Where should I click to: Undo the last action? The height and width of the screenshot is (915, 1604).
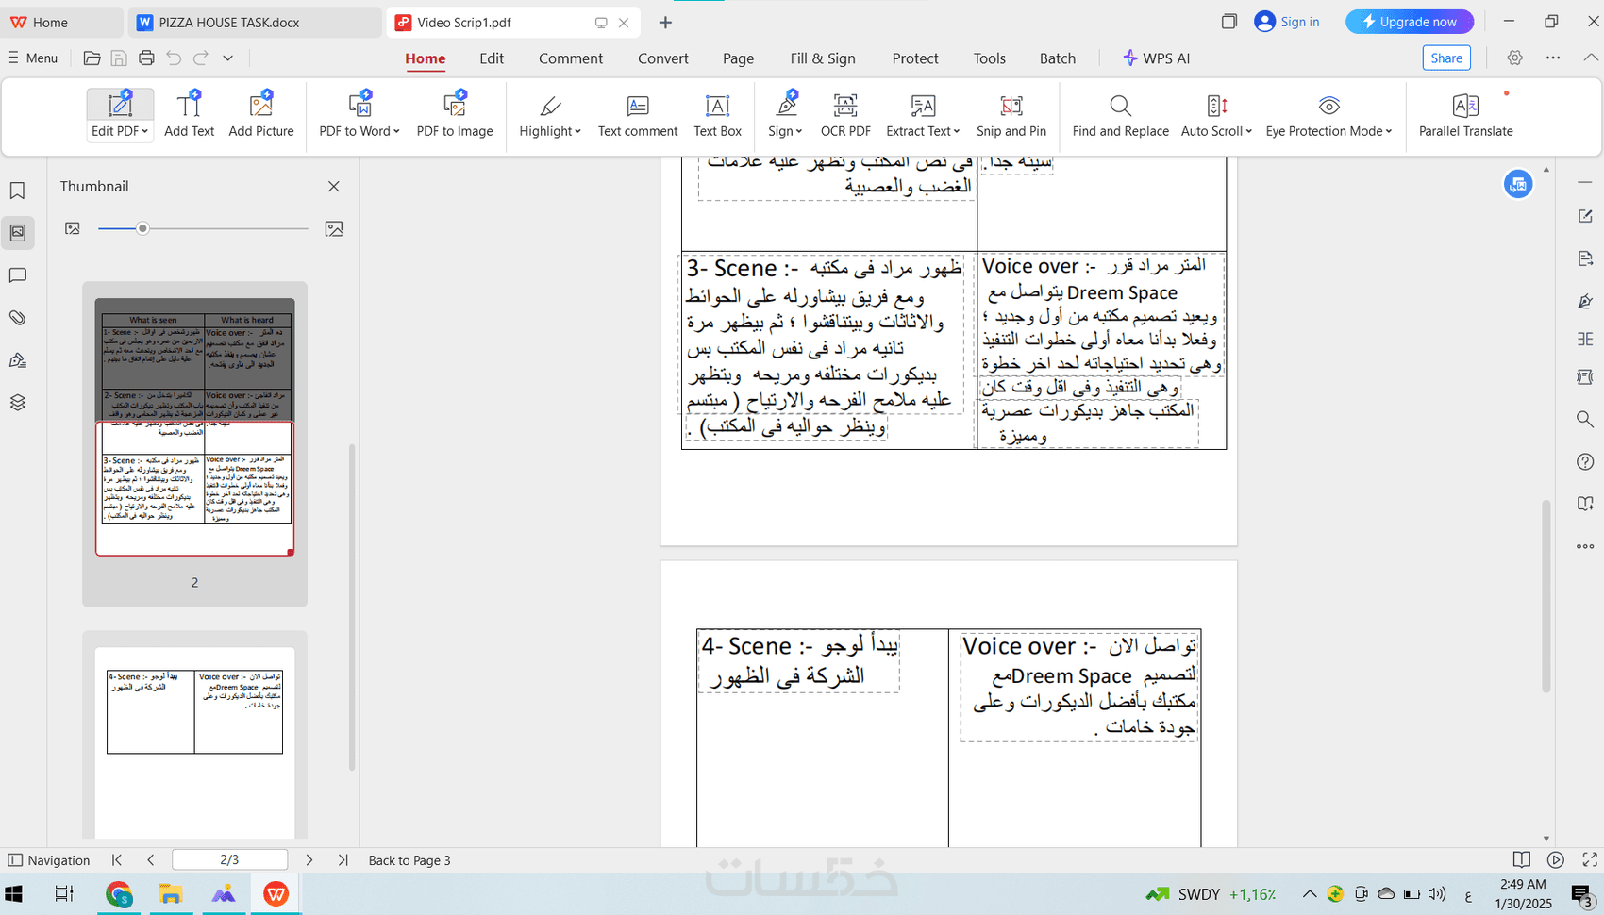point(174,58)
